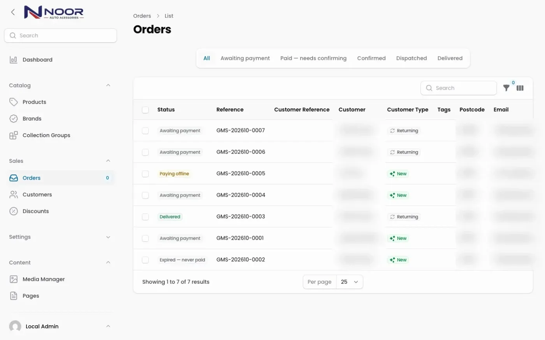The height and width of the screenshot is (340, 545).
Task: Switch to the Awaiting payment tab
Action: coord(245,58)
